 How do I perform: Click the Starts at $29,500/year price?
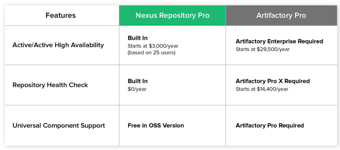click(x=263, y=49)
